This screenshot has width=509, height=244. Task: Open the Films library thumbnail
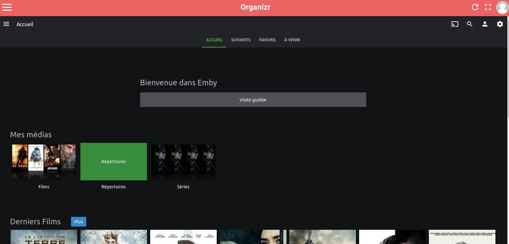click(44, 162)
